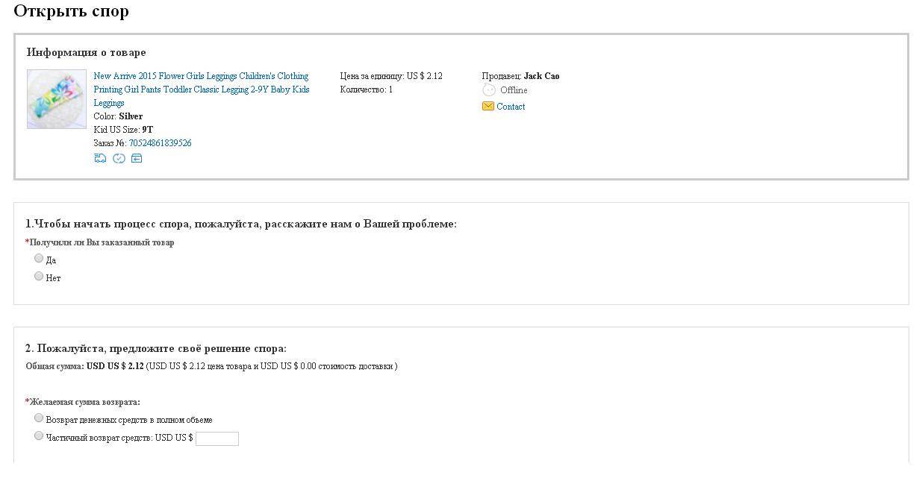Screen dimensions: 922x481
Task: Click the delivery truck icon under the order
Action: pyautogui.click(x=100, y=158)
